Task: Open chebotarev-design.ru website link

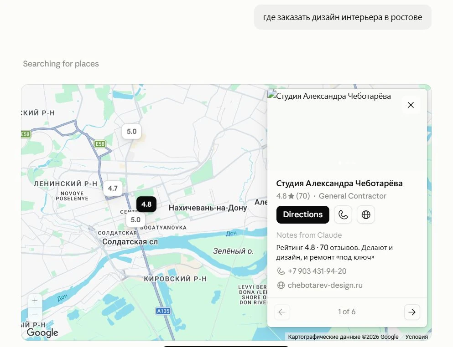Action: pyautogui.click(x=325, y=285)
